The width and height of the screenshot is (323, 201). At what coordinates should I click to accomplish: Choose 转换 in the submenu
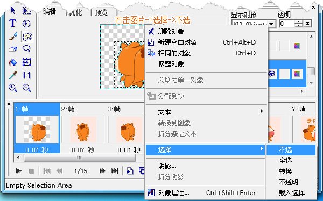[x=291, y=171]
